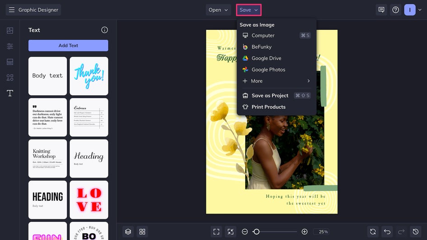Click the 'Hoping this year will be' text

pyautogui.click(x=295, y=196)
